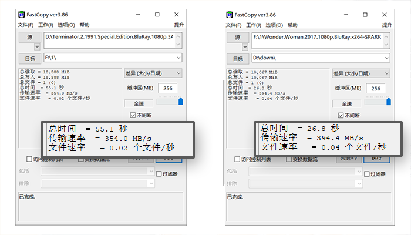The width and height of the screenshot is (411, 235).
Task: Open 包括 filter dropdown in right window
Action: coord(306,172)
